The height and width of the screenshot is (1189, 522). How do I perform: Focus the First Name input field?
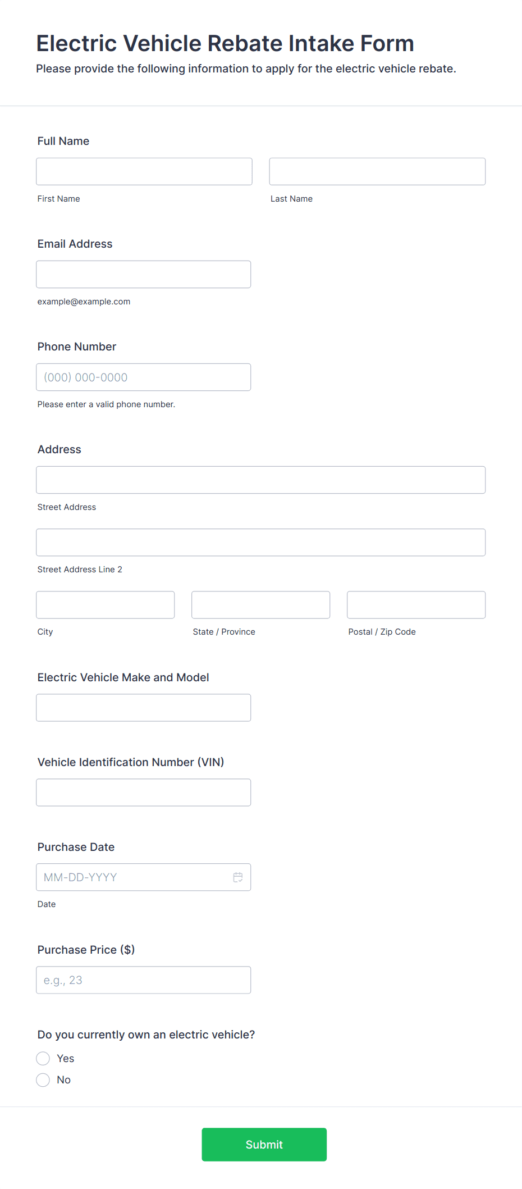pyautogui.click(x=144, y=171)
